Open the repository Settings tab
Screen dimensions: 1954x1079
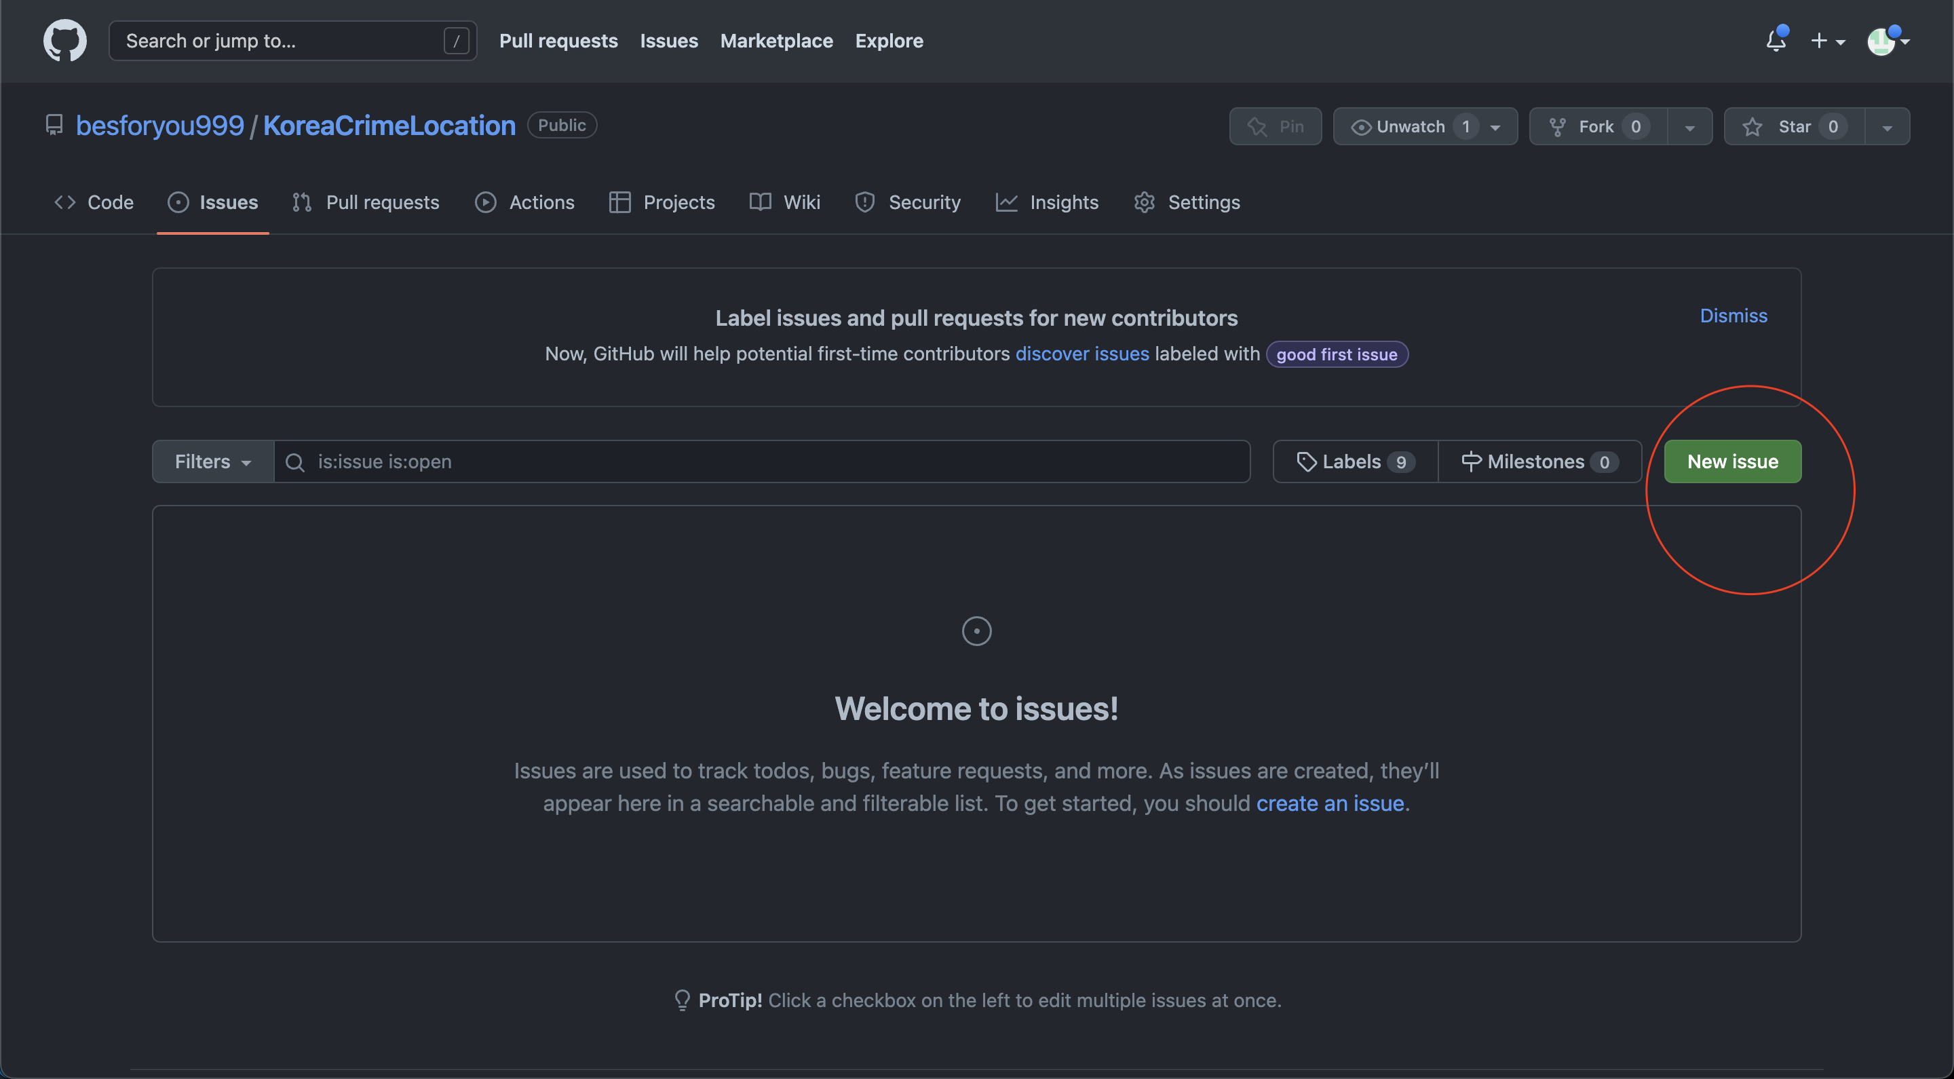pyautogui.click(x=1187, y=202)
